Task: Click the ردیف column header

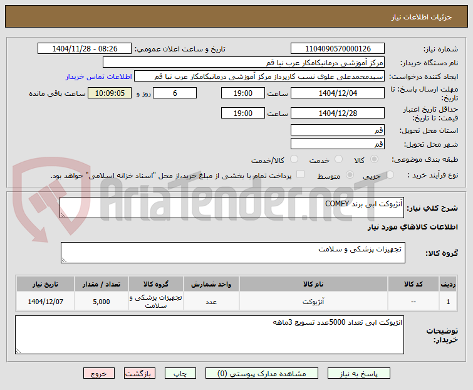Action: pyautogui.click(x=448, y=284)
